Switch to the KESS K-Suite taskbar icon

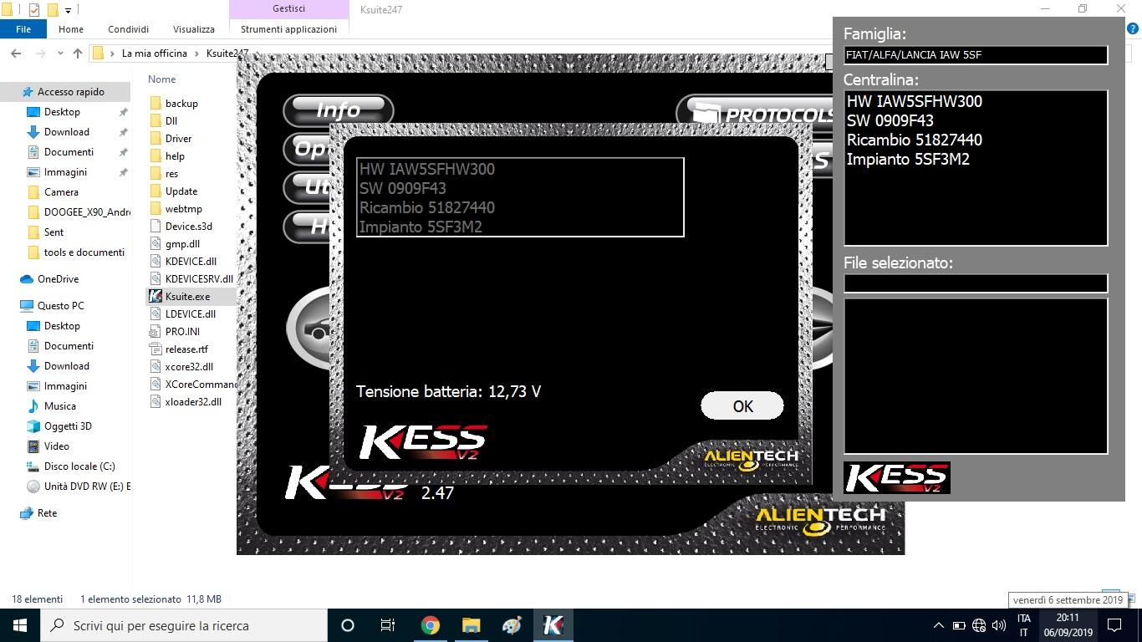(553, 625)
